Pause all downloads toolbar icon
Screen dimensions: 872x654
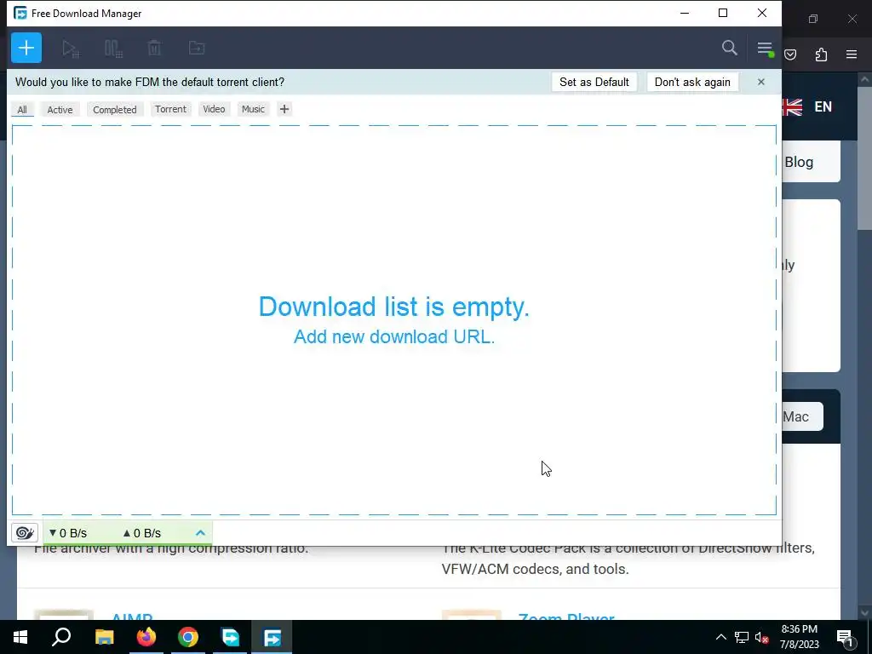click(113, 49)
